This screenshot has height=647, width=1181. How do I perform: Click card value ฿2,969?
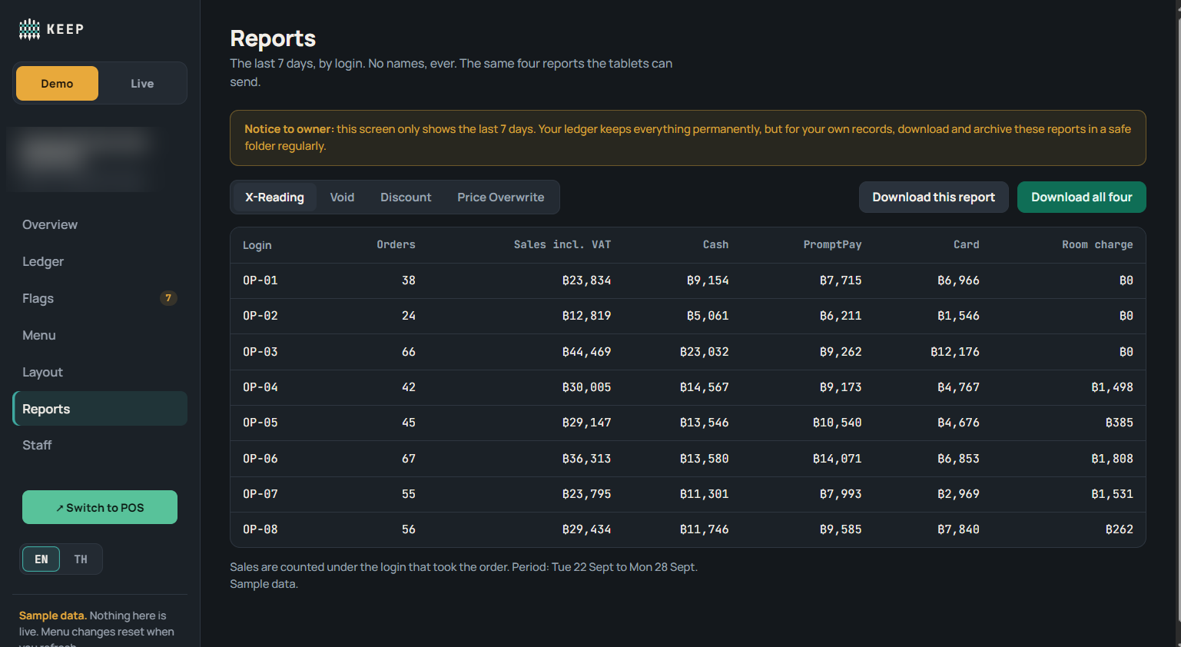pos(958,494)
